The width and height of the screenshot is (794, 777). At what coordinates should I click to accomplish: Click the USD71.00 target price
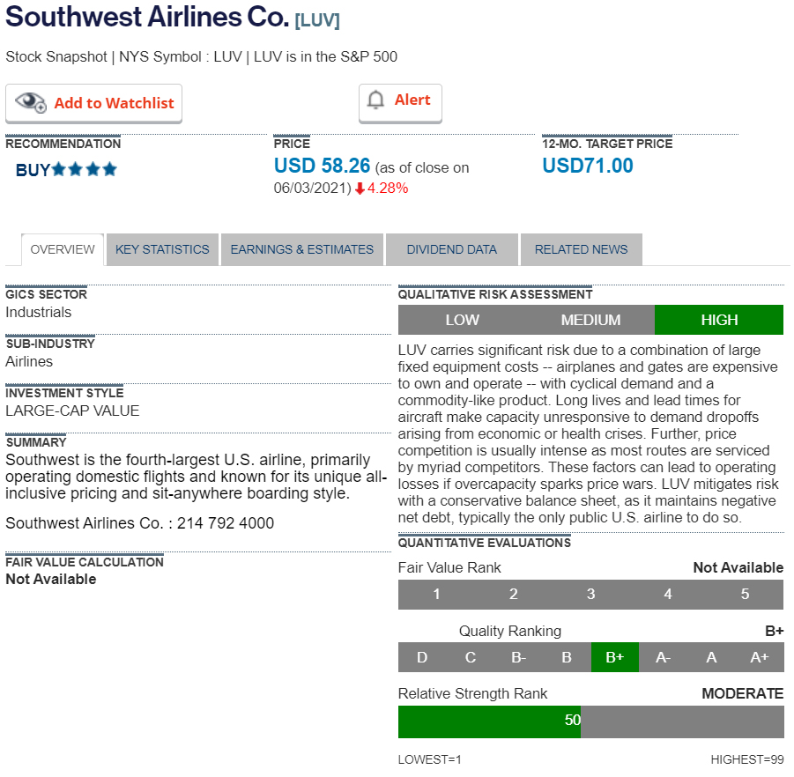(587, 166)
